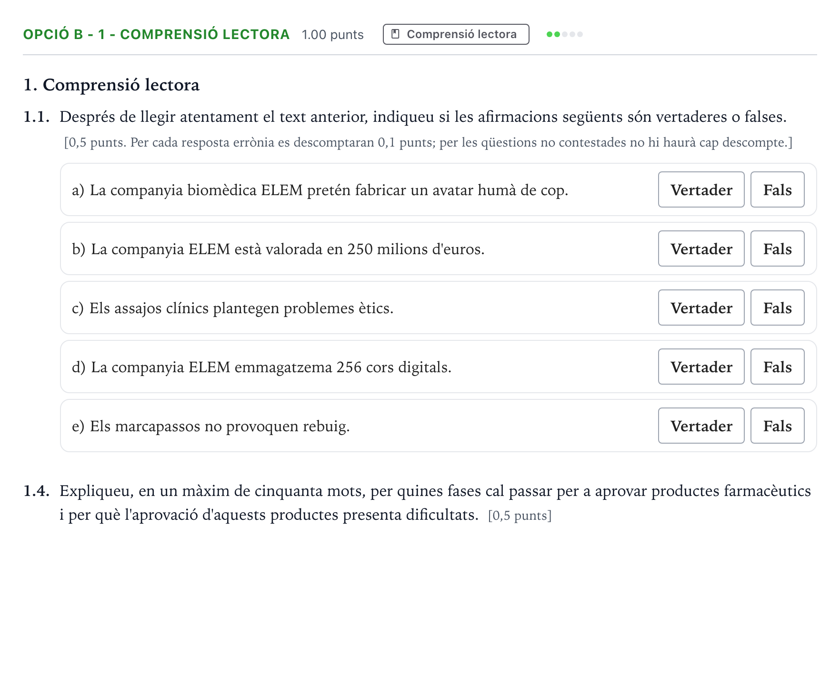Click the 0,5 punts scoring note for question 1.1
Screen dimensions: 840x695
pyautogui.click(x=428, y=142)
